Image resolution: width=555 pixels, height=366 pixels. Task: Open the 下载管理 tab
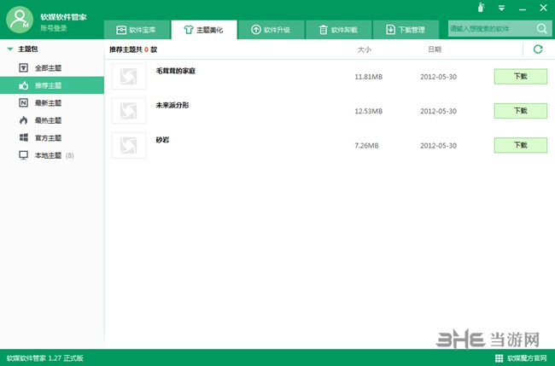point(406,30)
